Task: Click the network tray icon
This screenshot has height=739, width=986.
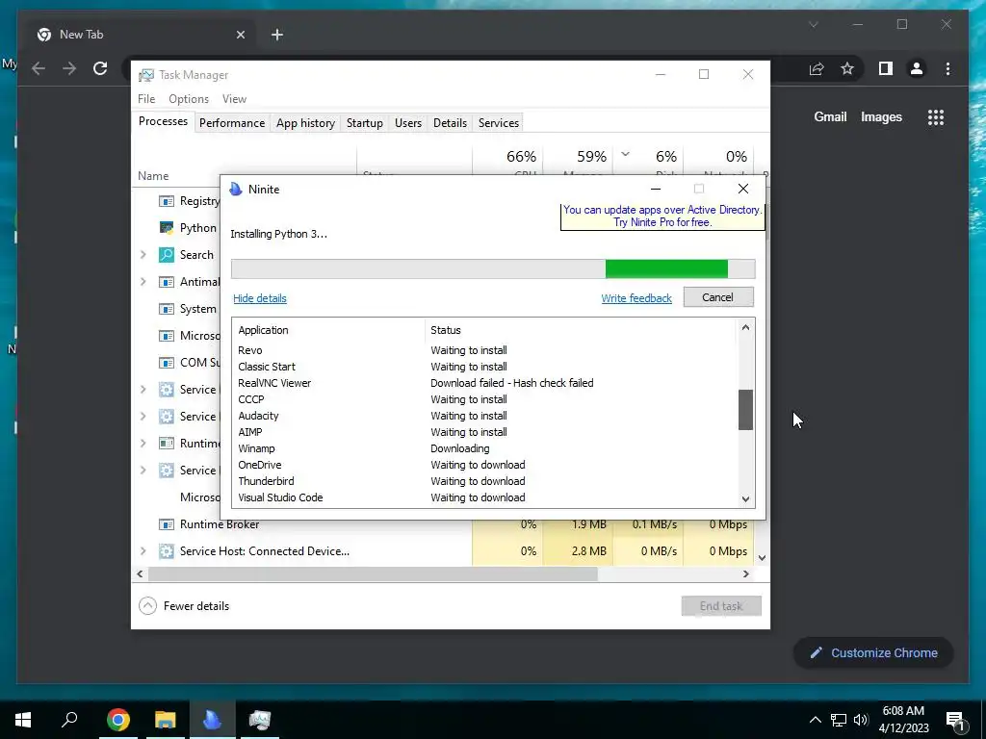Action: (x=839, y=720)
